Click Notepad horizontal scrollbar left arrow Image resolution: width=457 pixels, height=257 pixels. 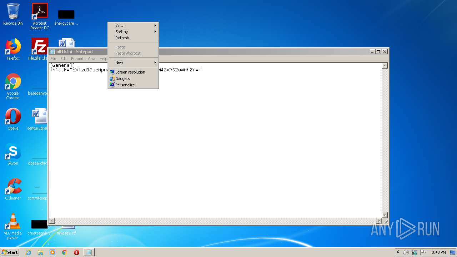click(x=52, y=221)
